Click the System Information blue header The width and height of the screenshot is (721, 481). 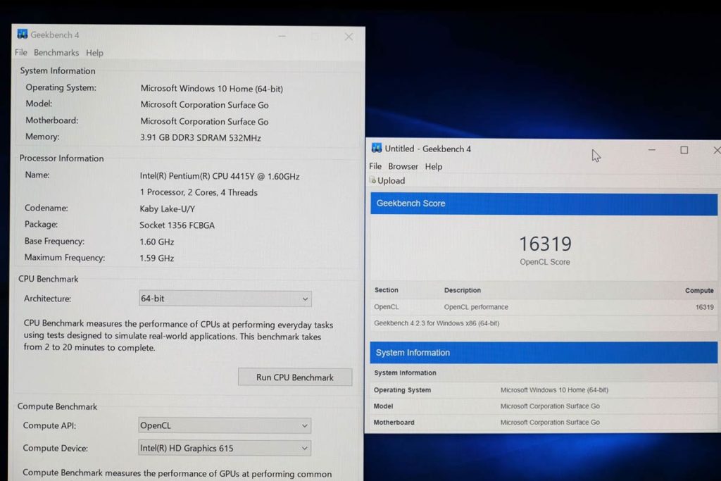(544, 353)
